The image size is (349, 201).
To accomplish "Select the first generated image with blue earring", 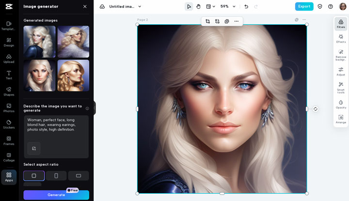I will pyautogui.click(x=39, y=42).
